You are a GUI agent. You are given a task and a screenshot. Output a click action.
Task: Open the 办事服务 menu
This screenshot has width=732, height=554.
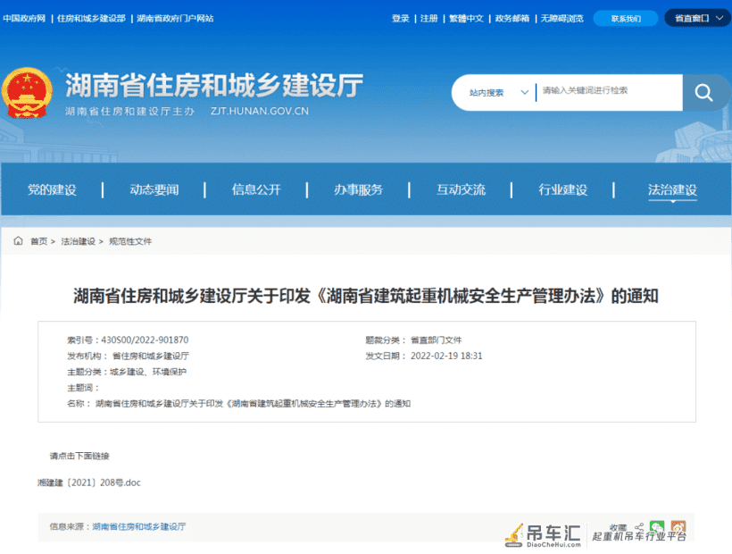point(358,189)
